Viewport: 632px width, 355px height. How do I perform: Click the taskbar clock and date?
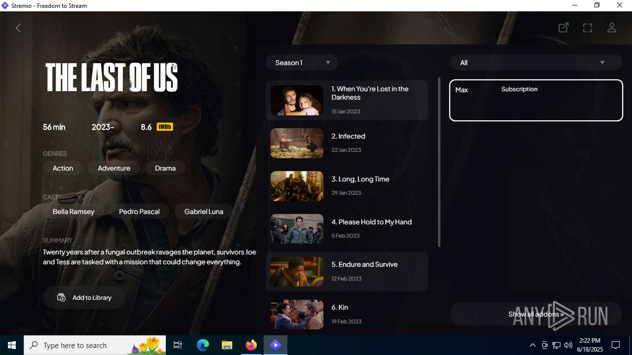591,345
